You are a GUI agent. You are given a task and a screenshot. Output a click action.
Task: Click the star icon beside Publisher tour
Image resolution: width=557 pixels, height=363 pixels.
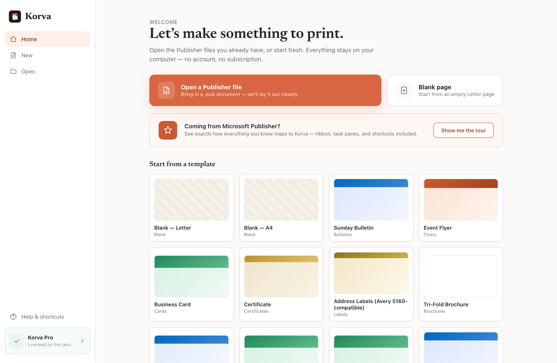tap(168, 130)
